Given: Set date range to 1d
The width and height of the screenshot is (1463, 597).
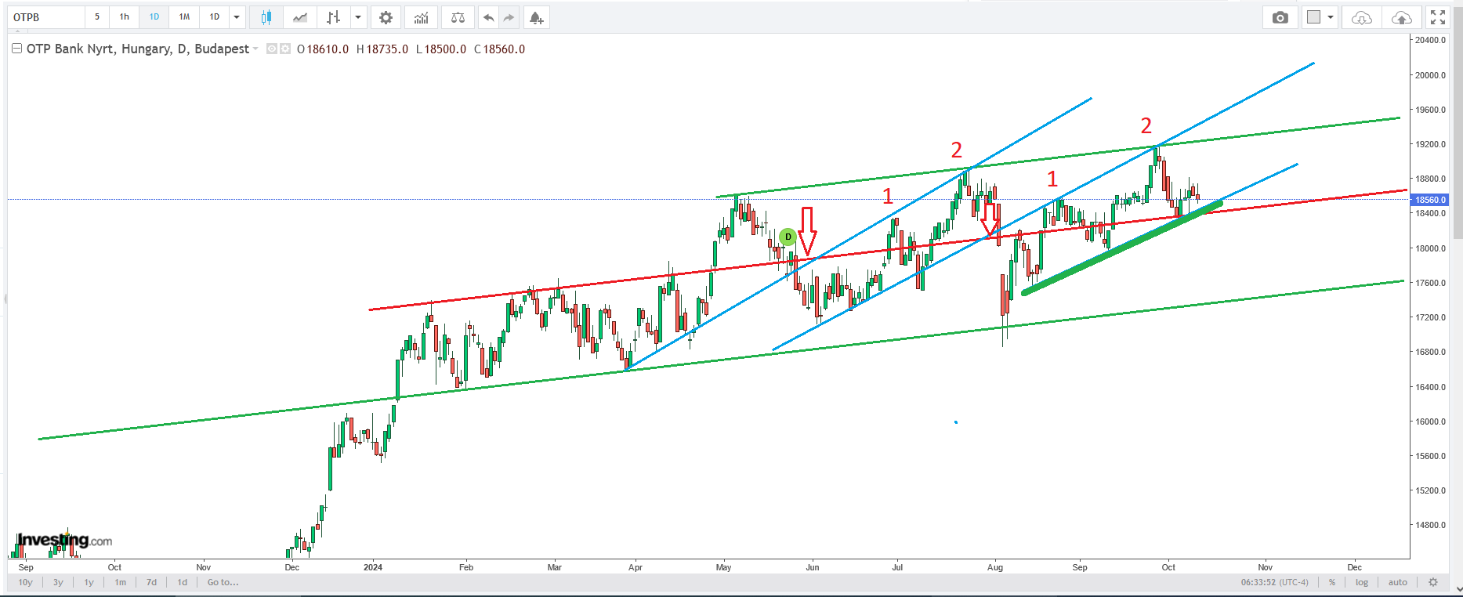Looking at the screenshot, I should pos(183,582).
